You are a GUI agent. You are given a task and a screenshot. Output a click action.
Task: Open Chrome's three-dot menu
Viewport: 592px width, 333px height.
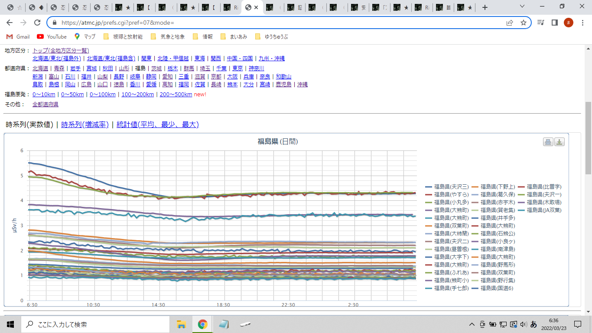582,23
